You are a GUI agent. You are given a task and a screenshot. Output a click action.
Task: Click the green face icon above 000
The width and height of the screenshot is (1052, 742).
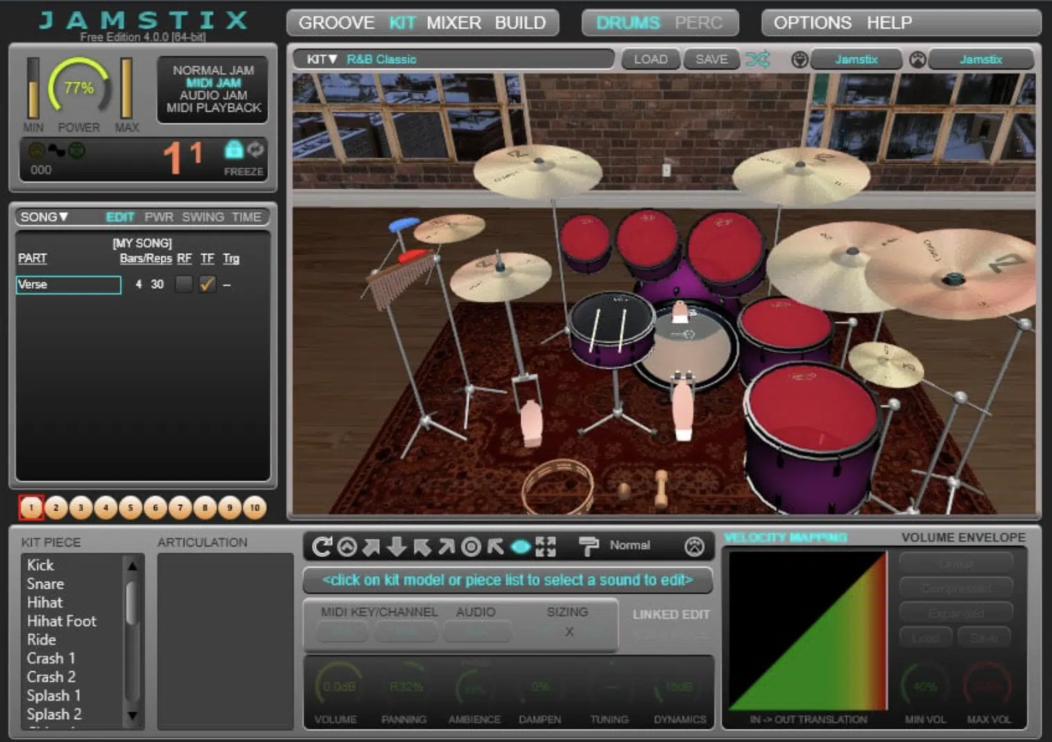click(77, 149)
